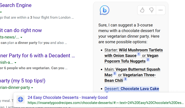The image size is (185, 108).
Task: Open the "it can do right now" result
Action: (x=21, y=30)
